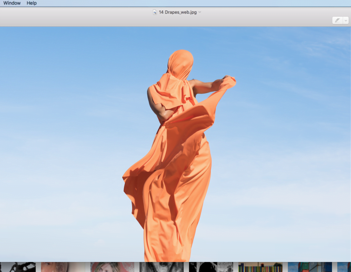
Task: Open the dropdown arrow beside Markup button
Action: 346,20
